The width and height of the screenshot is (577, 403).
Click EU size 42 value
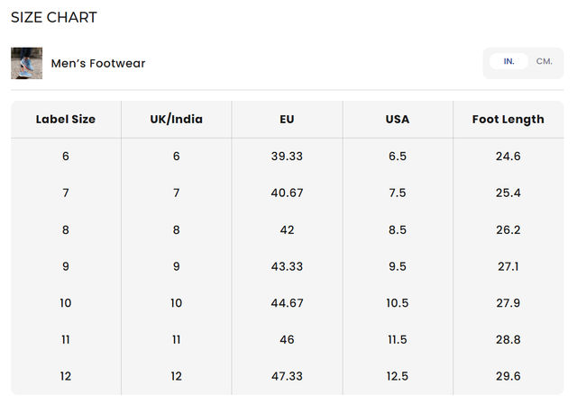click(287, 230)
